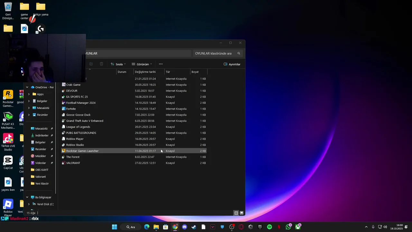
Task: Open the Görünüm view dropdown
Action: tap(142, 64)
